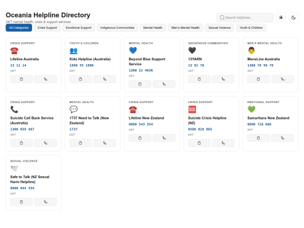Copy the 1737 Need to Talk number
The width and height of the screenshot is (304, 228).
(81, 143)
